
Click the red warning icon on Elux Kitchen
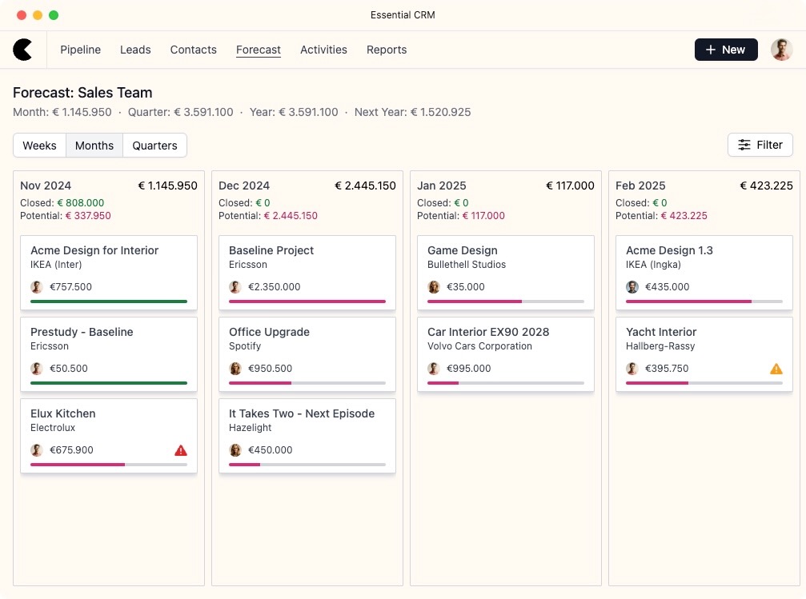coord(180,450)
